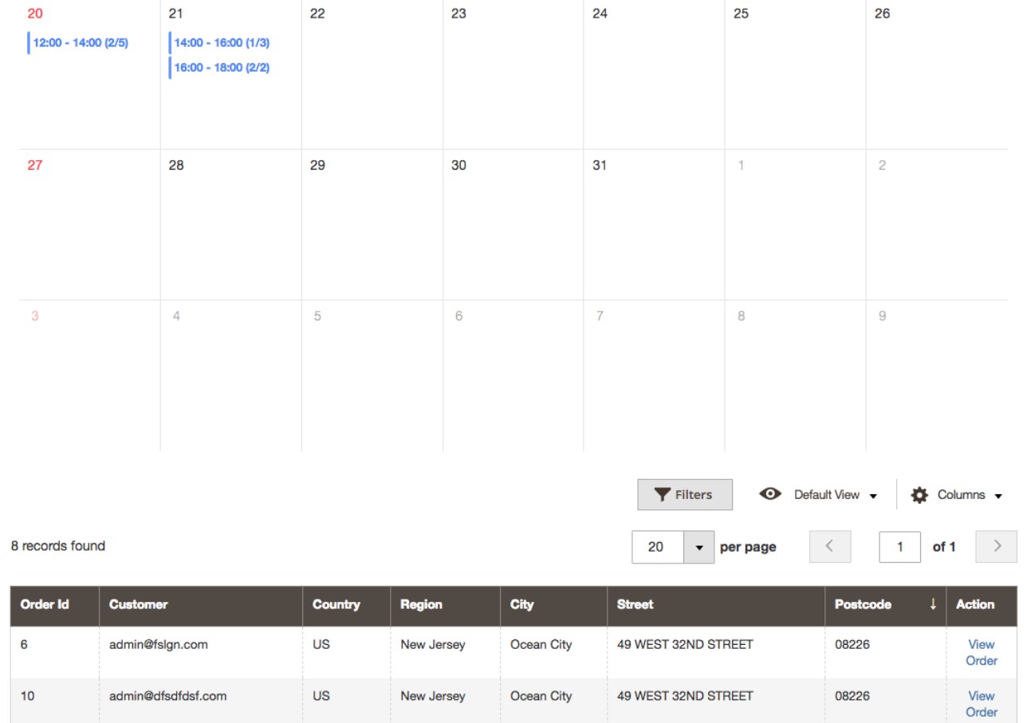Viewport: 1027px width, 723px height.
Task: Click the page number input field
Action: tap(899, 547)
